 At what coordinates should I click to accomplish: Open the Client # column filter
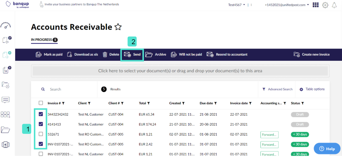point(122,103)
